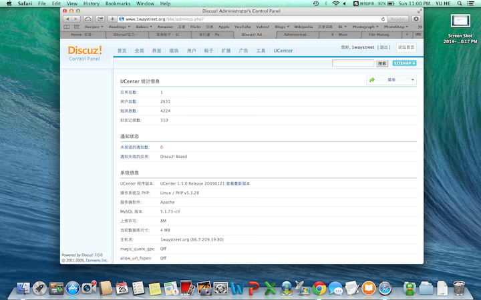Switch to the 'File Manag...' tab
481x300 pixels.
click(x=380, y=35)
